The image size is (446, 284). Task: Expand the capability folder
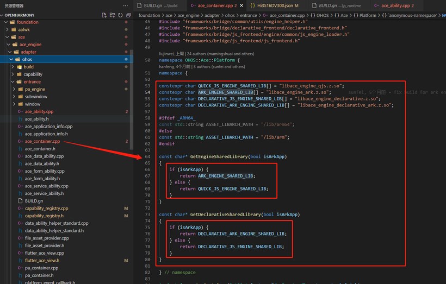pyautogui.click(x=13, y=74)
